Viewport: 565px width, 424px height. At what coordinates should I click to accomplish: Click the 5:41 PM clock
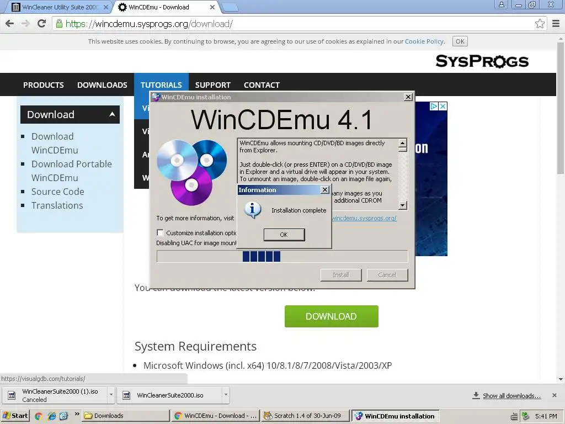tap(546, 416)
